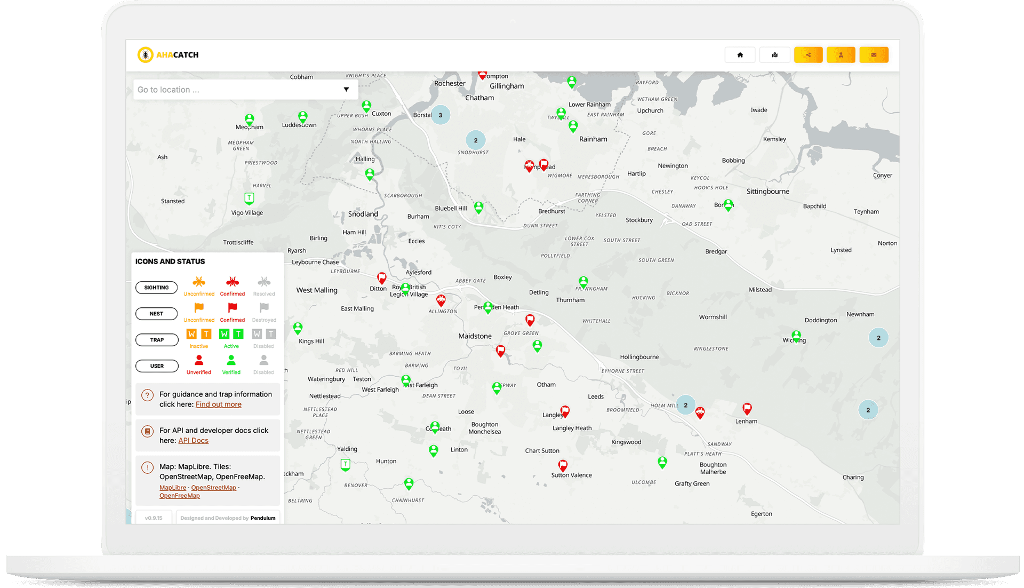
Task: Click the AhaCatch wasp logo
Action: pyautogui.click(x=146, y=54)
